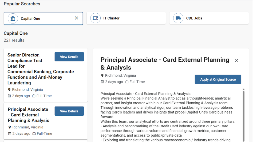Image resolution: width=253 pixels, height=142 pixels.
Task: Select the IT Cluster popular search
Action: (126, 18)
